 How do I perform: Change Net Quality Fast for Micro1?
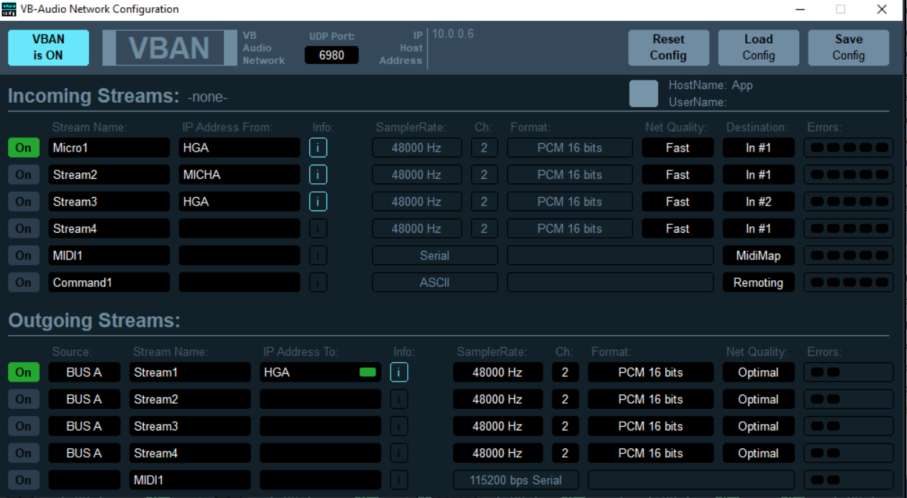click(678, 148)
